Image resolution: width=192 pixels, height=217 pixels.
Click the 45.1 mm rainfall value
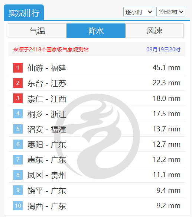coord(166,68)
